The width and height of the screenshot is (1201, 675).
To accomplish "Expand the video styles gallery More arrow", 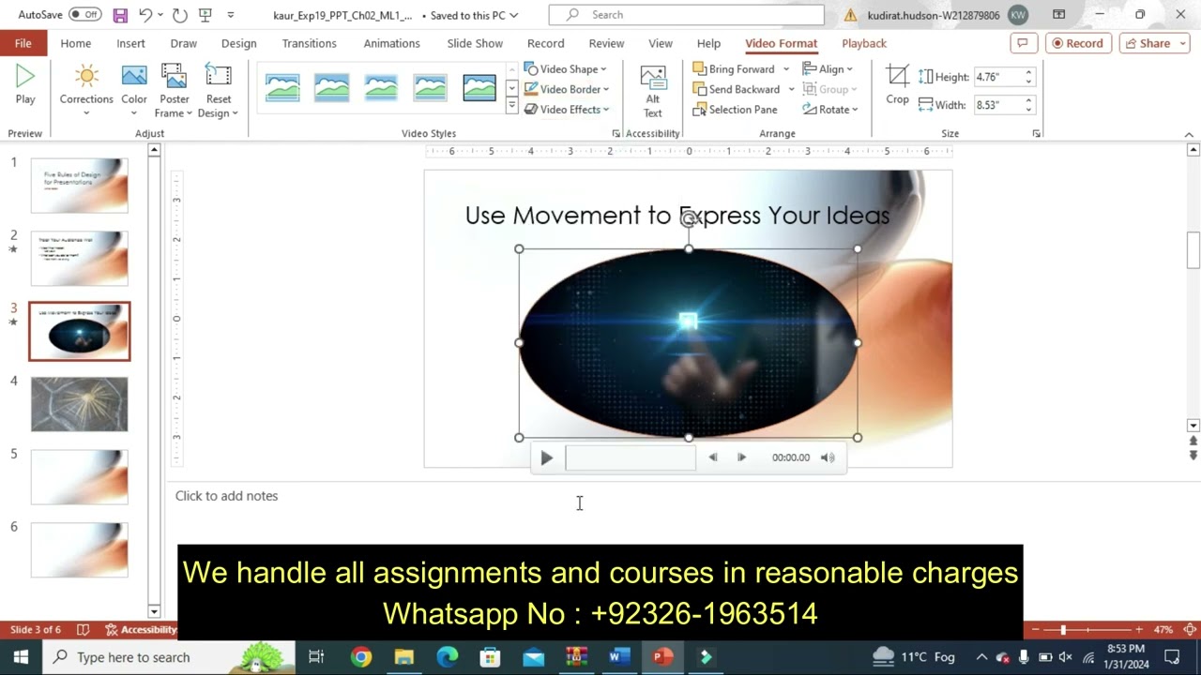I will coord(511,107).
